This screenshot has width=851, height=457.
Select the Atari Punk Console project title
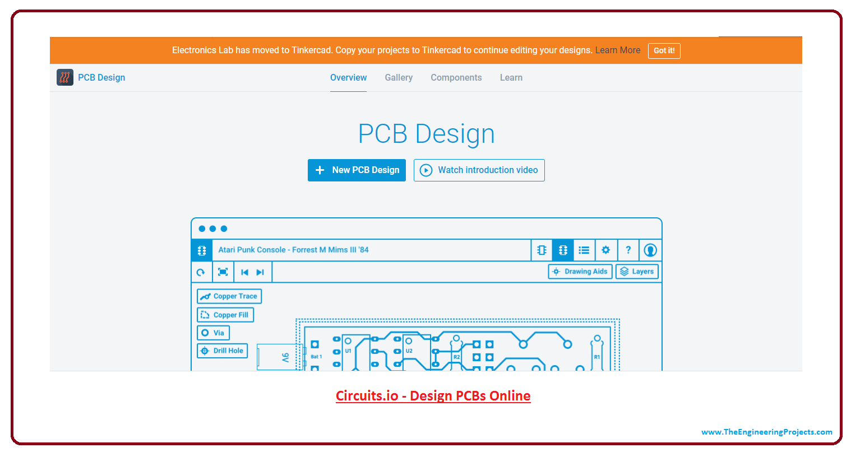point(293,250)
